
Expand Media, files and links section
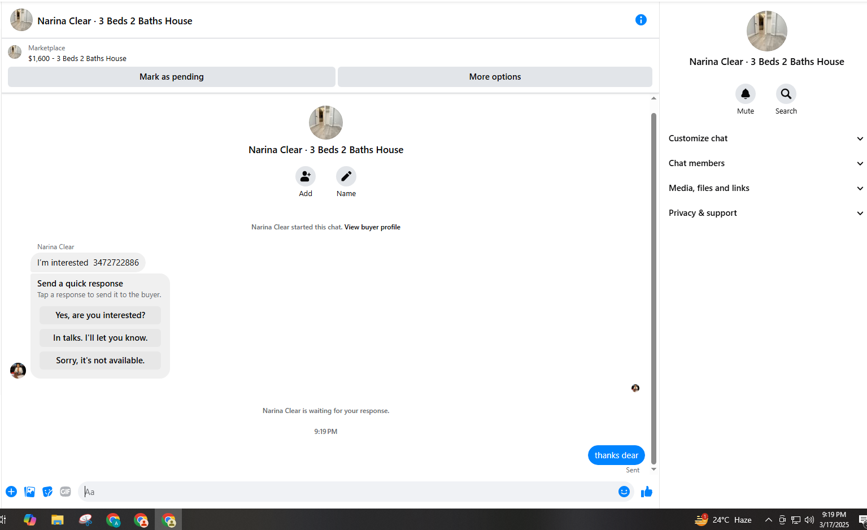(766, 188)
